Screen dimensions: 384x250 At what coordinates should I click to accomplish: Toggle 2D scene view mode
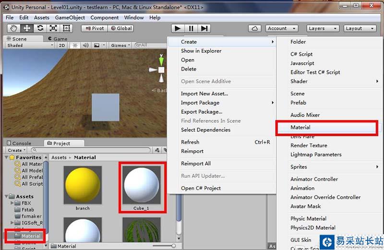(x=62, y=45)
